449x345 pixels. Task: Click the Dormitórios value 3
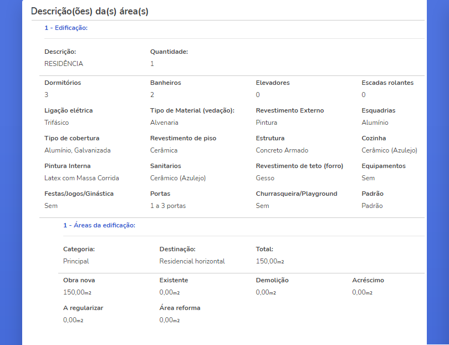click(x=47, y=94)
